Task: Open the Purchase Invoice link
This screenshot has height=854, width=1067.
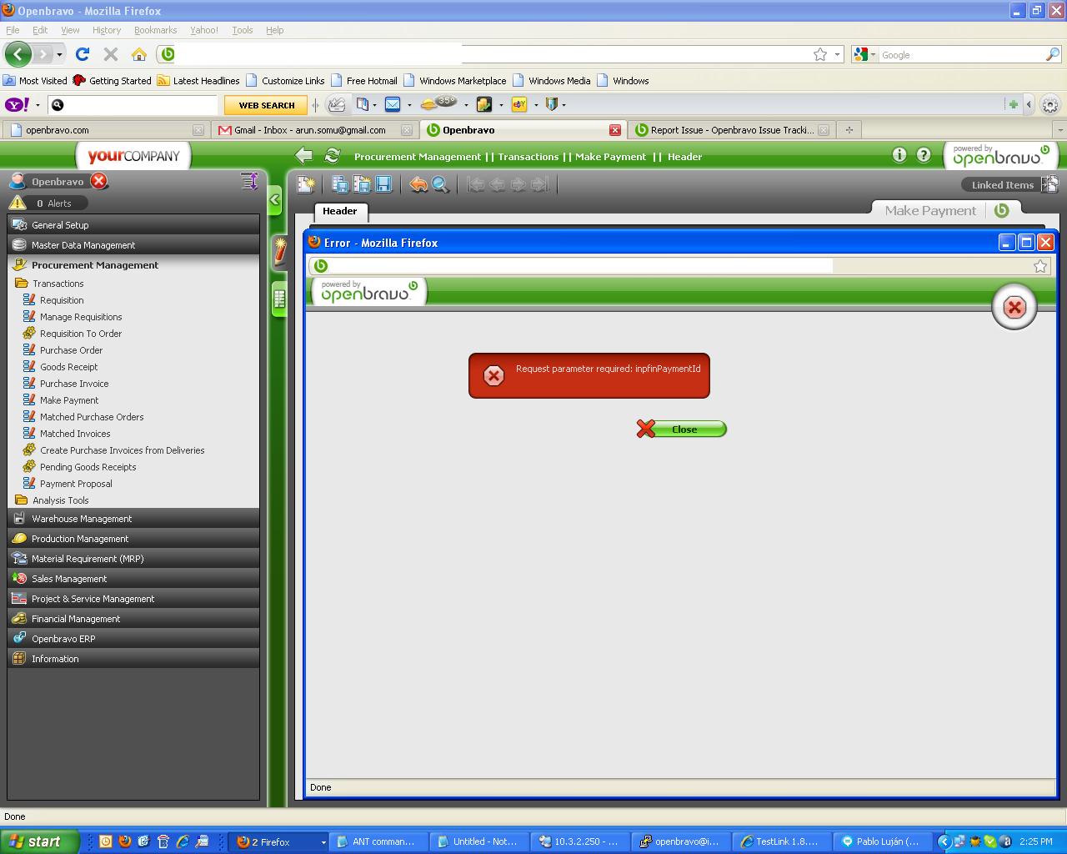Action: point(74,384)
